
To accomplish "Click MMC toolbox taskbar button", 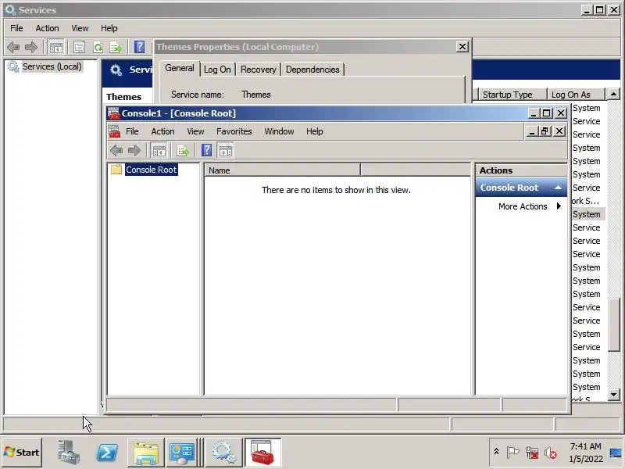I will pyautogui.click(x=263, y=453).
